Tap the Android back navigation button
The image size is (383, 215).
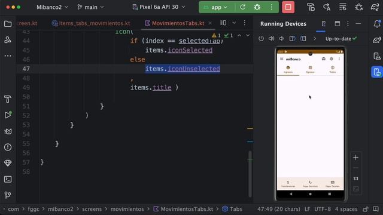pyautogui.click(x=291, y=194)
